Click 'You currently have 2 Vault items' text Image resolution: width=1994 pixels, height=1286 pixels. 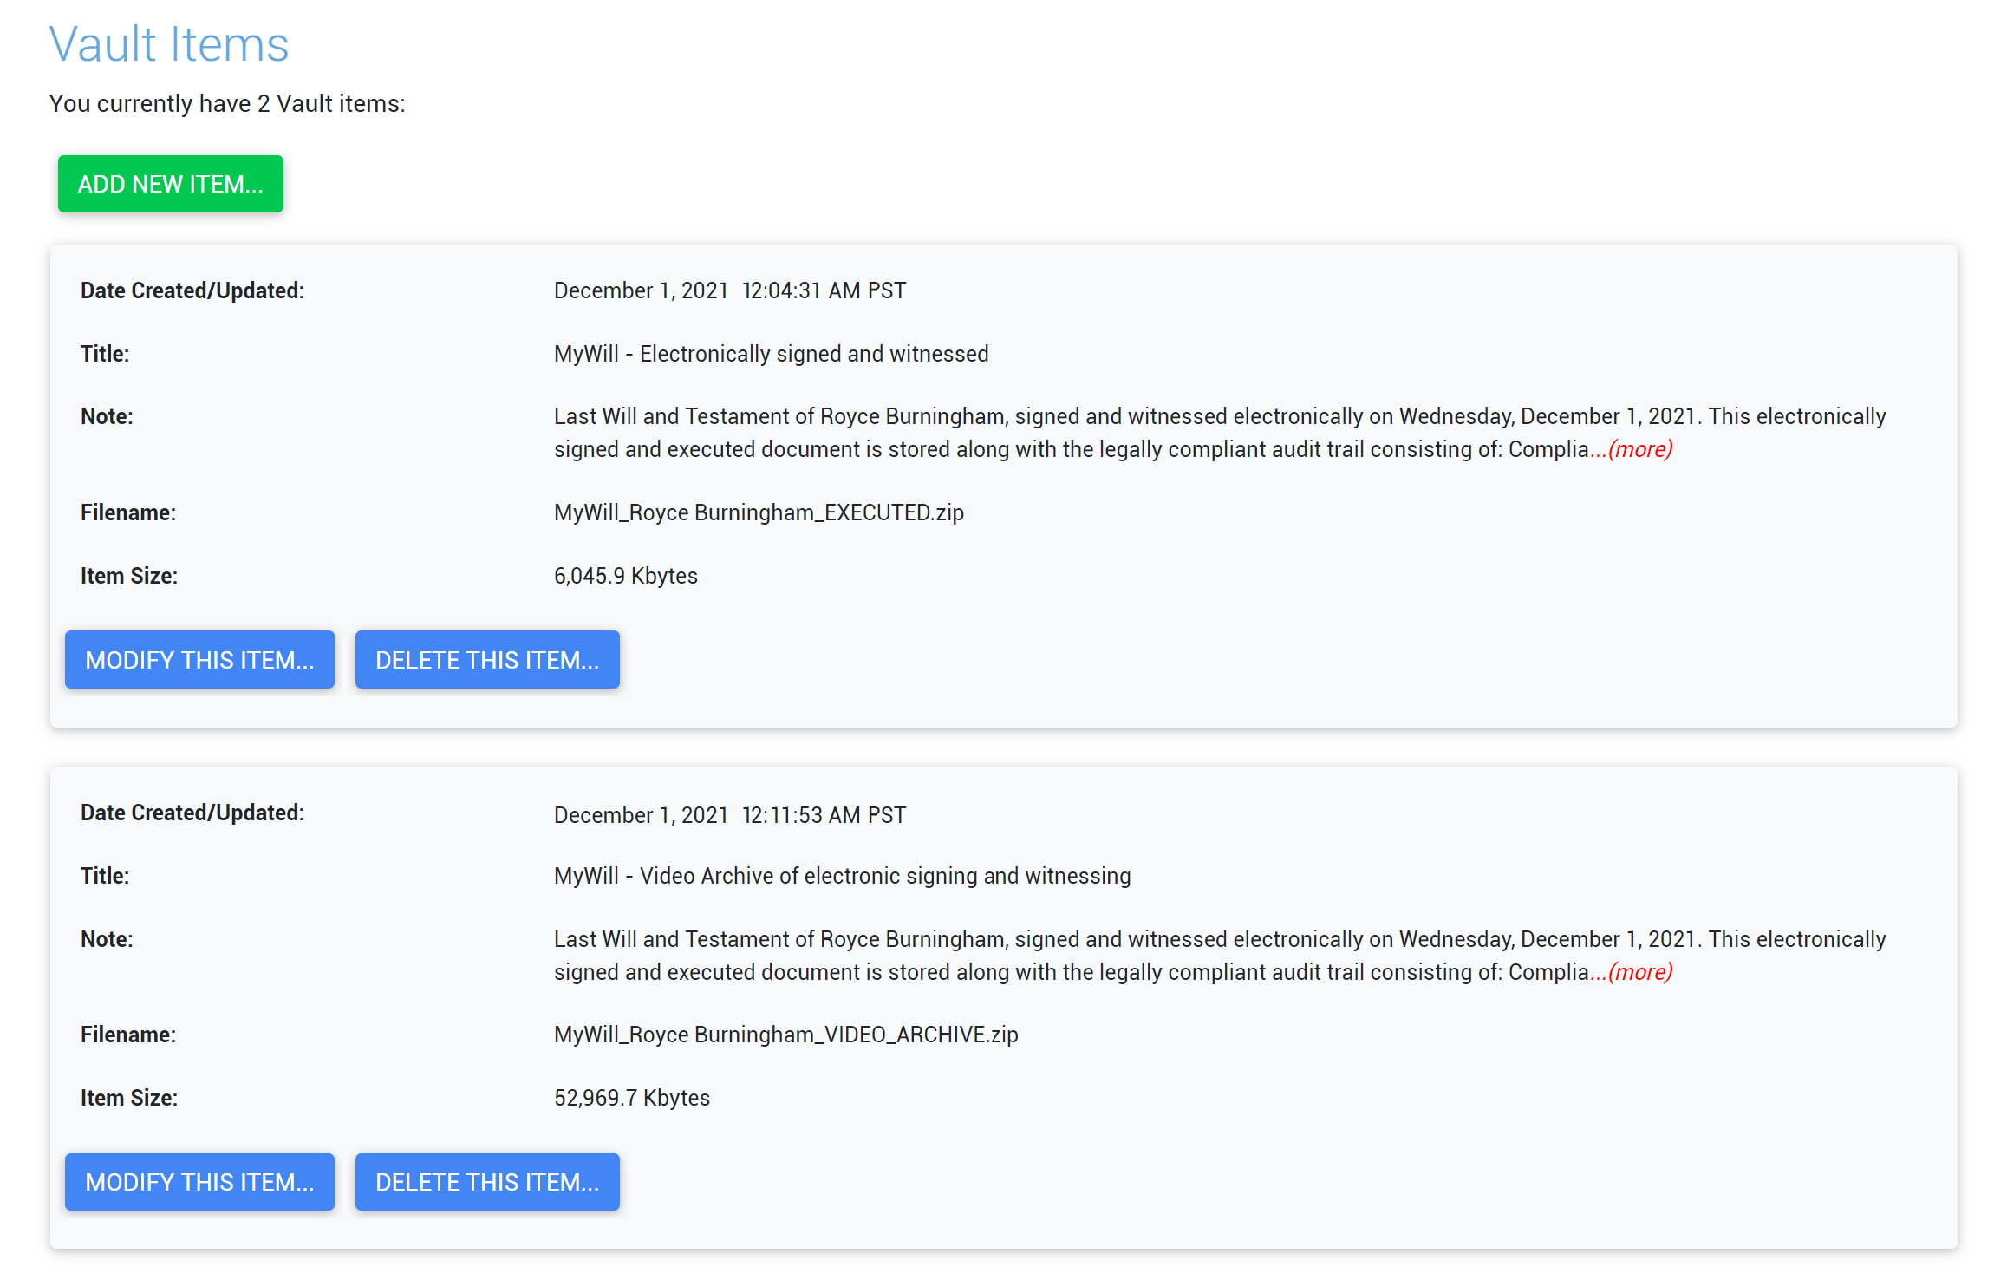point(227,103)
